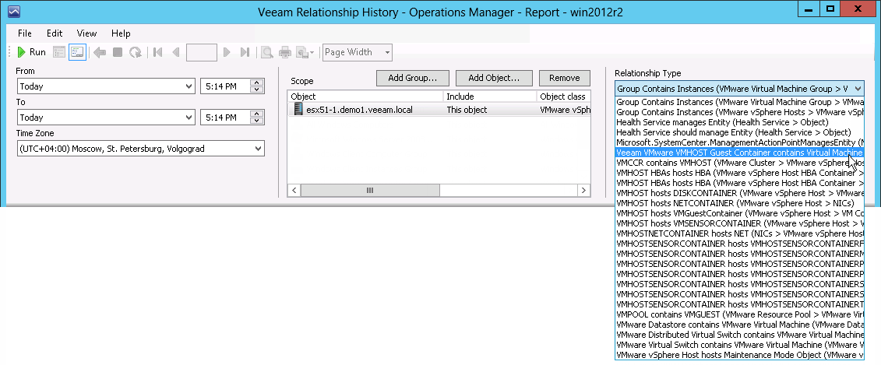Select 'Group Contains Instances (VMware Virtual Machine Group' option
The width and height of the screenshot is (881, 365).
[x=739, y=102]
